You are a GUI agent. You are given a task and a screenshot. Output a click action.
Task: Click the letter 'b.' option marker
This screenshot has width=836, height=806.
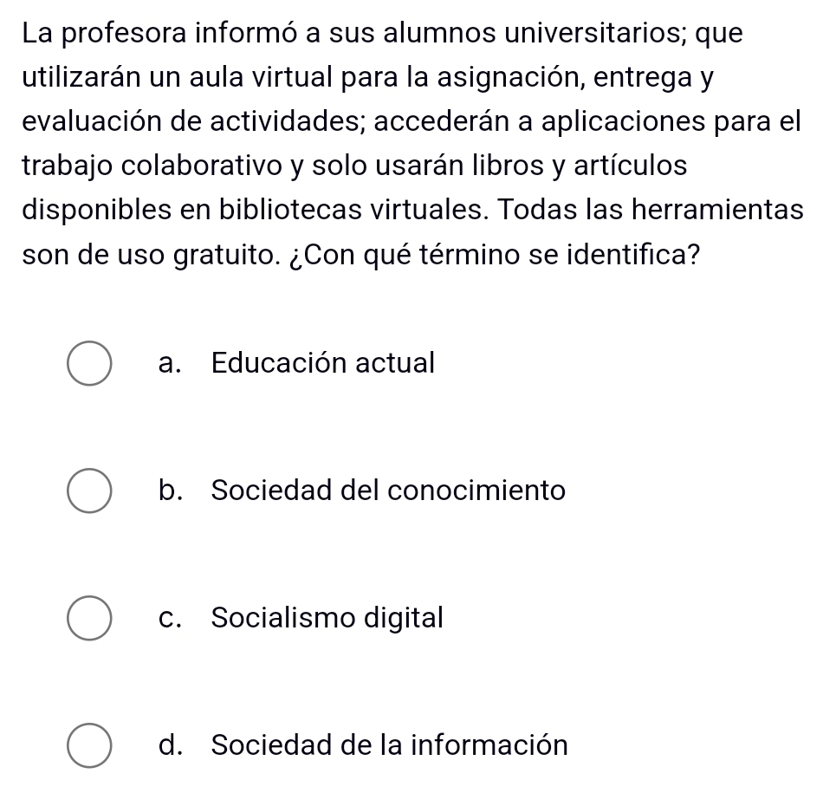(x=172, y=491)
